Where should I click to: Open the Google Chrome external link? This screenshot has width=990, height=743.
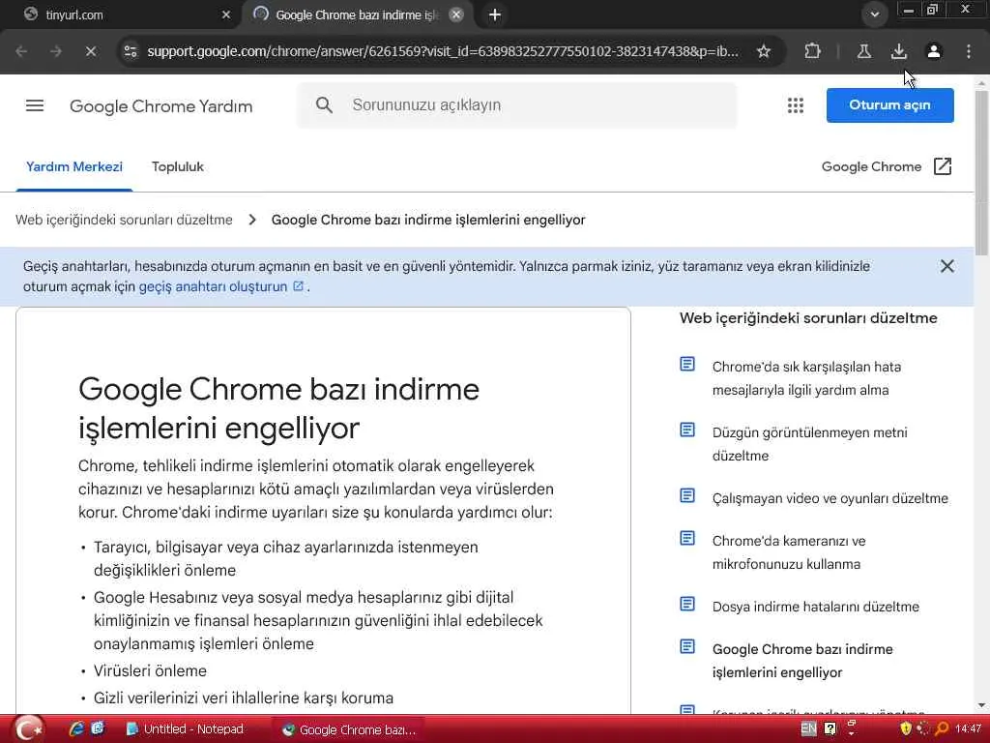click(887, 166)
